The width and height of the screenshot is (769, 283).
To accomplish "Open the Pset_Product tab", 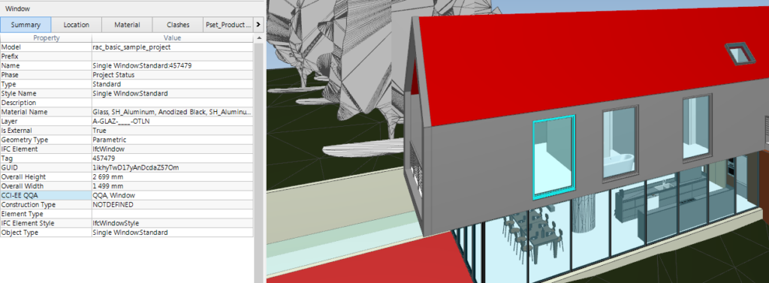I will tap(228, 25).
